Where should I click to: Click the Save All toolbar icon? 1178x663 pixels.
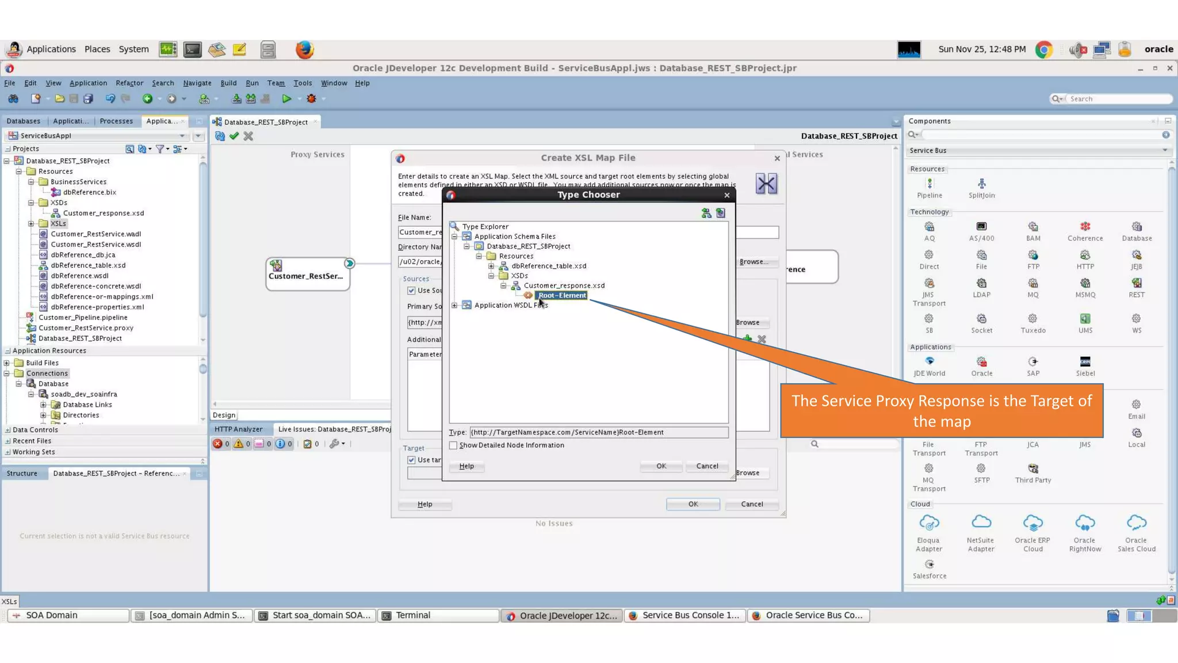[88, 99]
